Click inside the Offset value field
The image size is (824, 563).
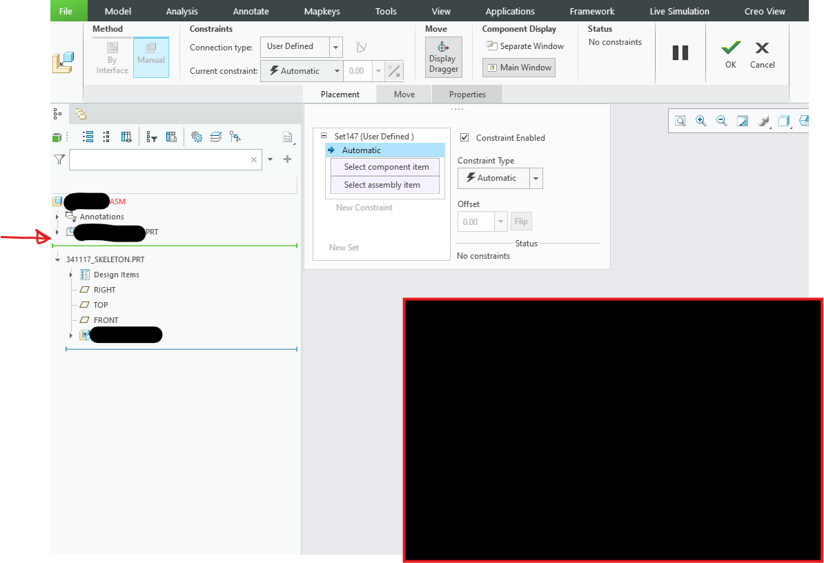[x=476, y=221]
